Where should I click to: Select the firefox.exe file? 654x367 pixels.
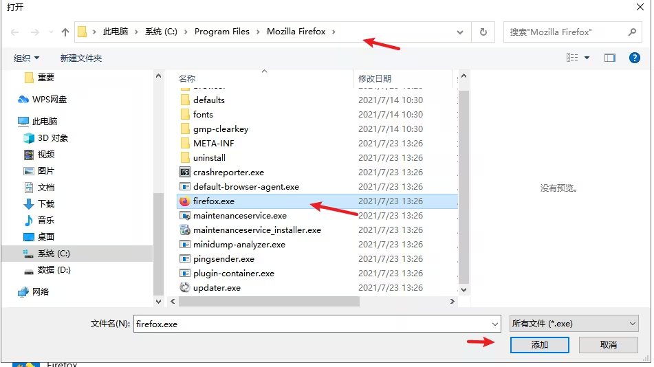pyautogui.click(x=214, y=201)
